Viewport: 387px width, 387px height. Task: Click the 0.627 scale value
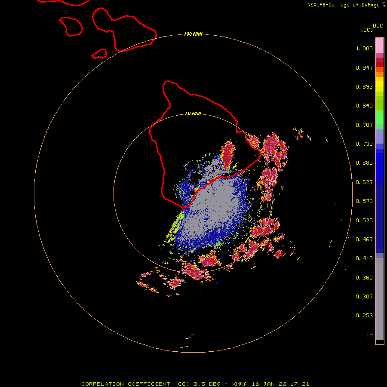click(364, 182)
